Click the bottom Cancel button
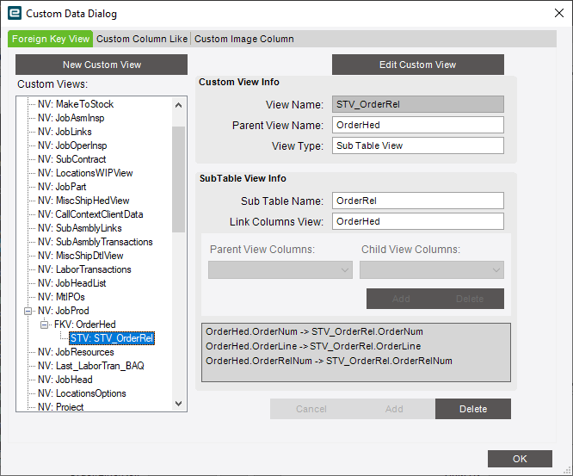 coord(311,409)
